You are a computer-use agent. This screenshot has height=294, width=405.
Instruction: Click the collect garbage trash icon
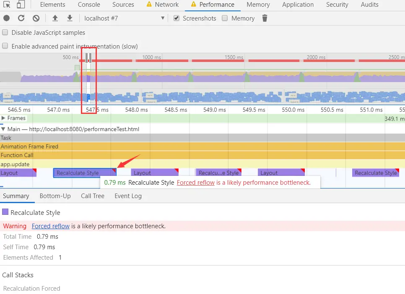tap(265, 18)
